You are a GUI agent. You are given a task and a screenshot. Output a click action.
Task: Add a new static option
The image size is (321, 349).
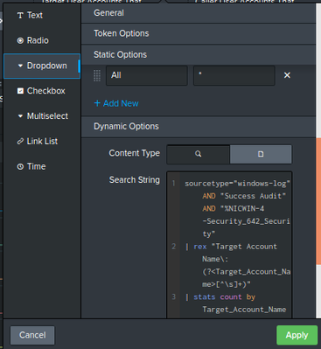(x=116, y=103)
